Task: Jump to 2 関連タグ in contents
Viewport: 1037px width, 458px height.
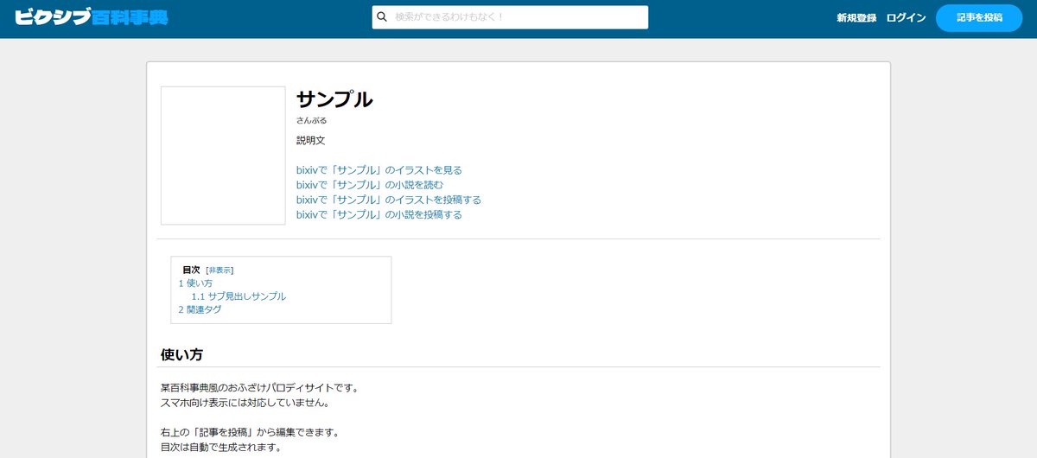Action: 200,309
